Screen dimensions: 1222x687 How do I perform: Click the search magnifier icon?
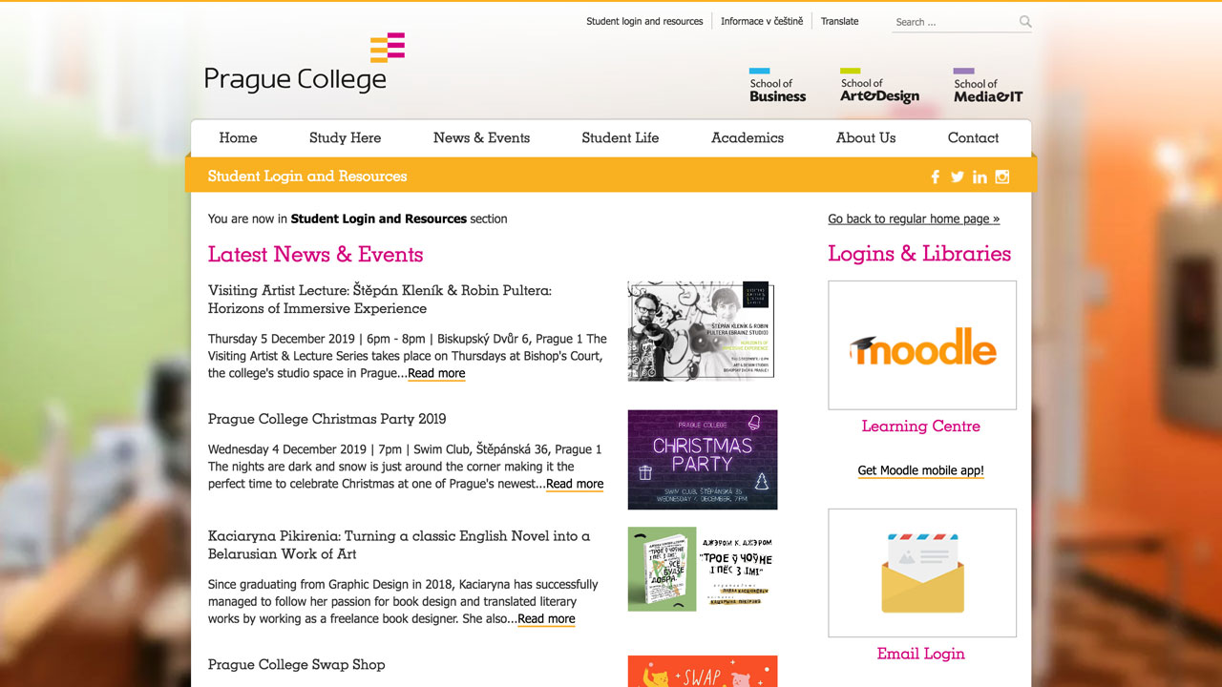click(x=1025, y=22)
